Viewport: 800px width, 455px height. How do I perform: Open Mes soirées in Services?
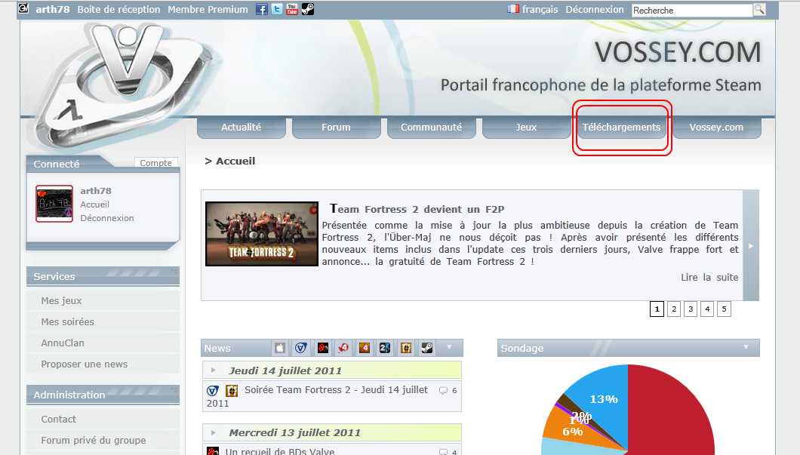(103, 322)
